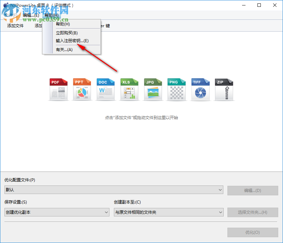Click the DOC Word document icon
Screen dimensions: 283x243
coord(106,89)
